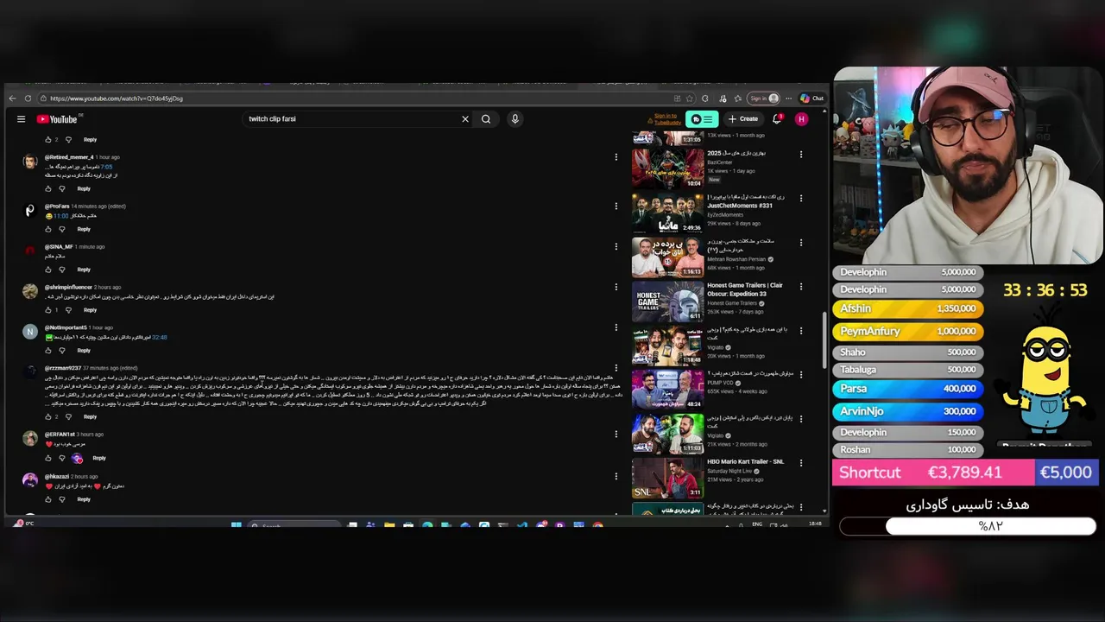Screen dimensions: 1105x622
Task: Click the browser Sign in button
Action: 763,98
